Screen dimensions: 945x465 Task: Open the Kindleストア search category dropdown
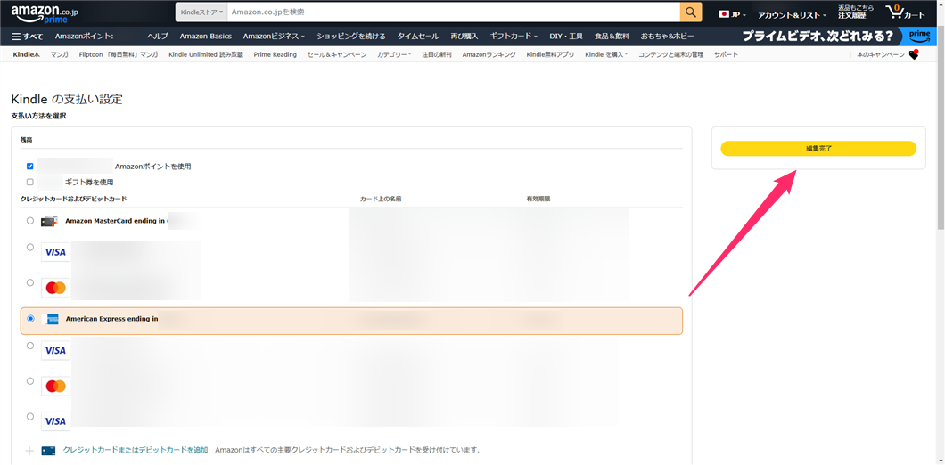(x=201, y=12)
